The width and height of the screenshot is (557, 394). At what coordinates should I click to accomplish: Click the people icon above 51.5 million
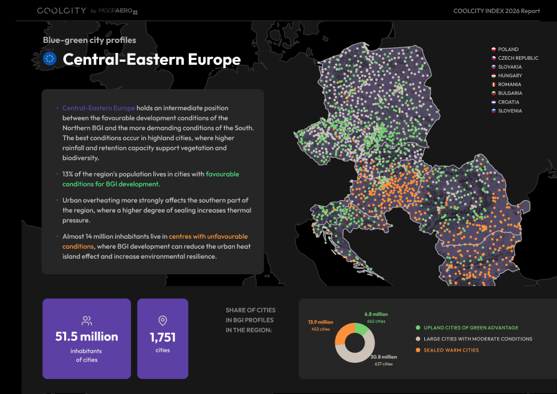pos(87,320)
